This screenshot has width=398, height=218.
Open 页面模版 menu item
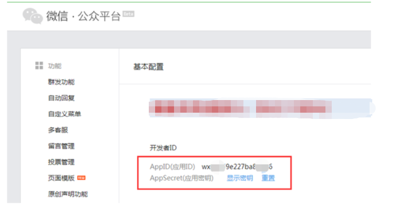pos(61,178)
